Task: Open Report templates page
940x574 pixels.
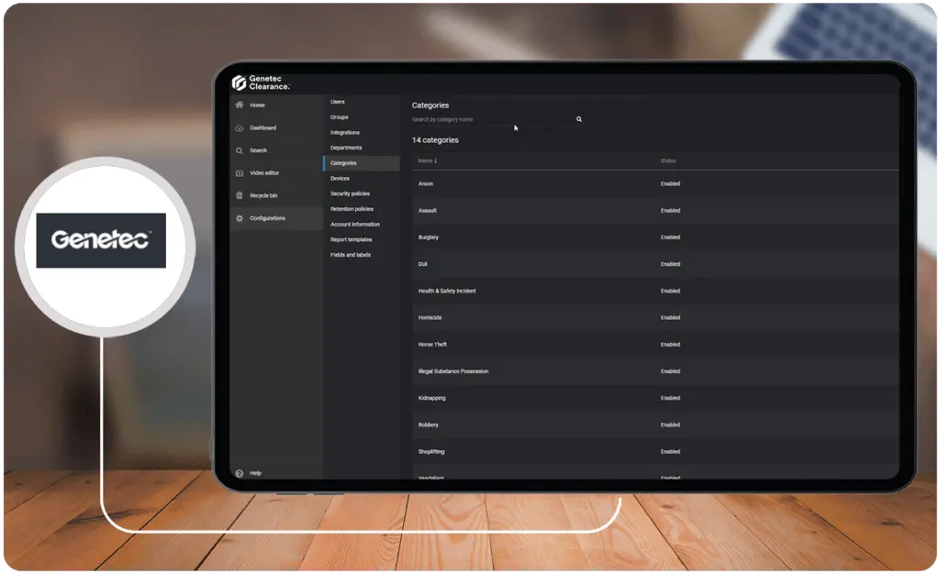Action: (x=352, y=239)
